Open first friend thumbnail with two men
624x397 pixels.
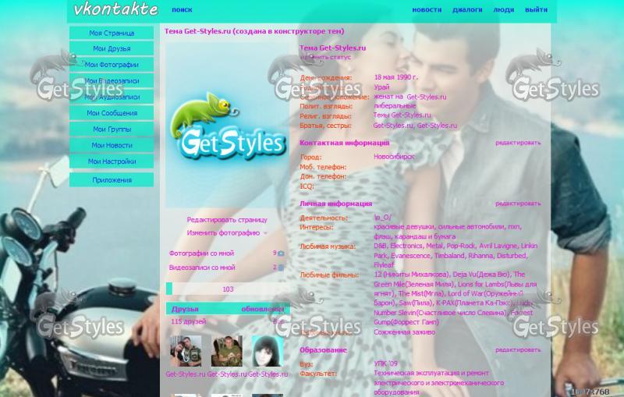coord(186,351)
